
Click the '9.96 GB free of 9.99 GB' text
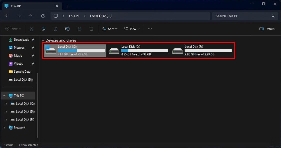(200, 54)
